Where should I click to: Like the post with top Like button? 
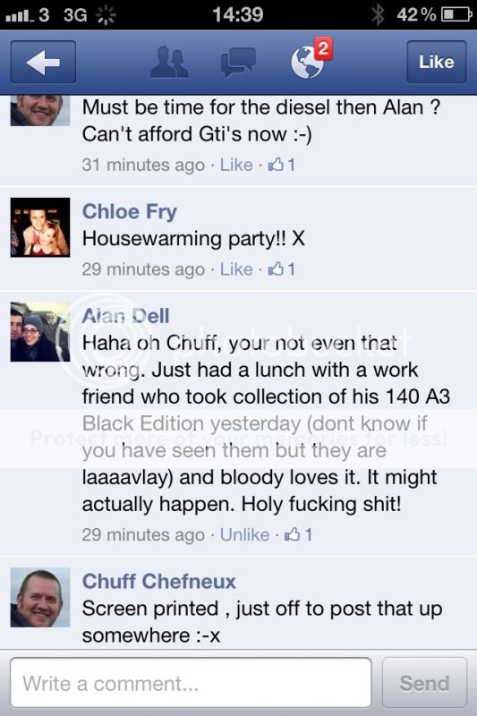[437, 62]
